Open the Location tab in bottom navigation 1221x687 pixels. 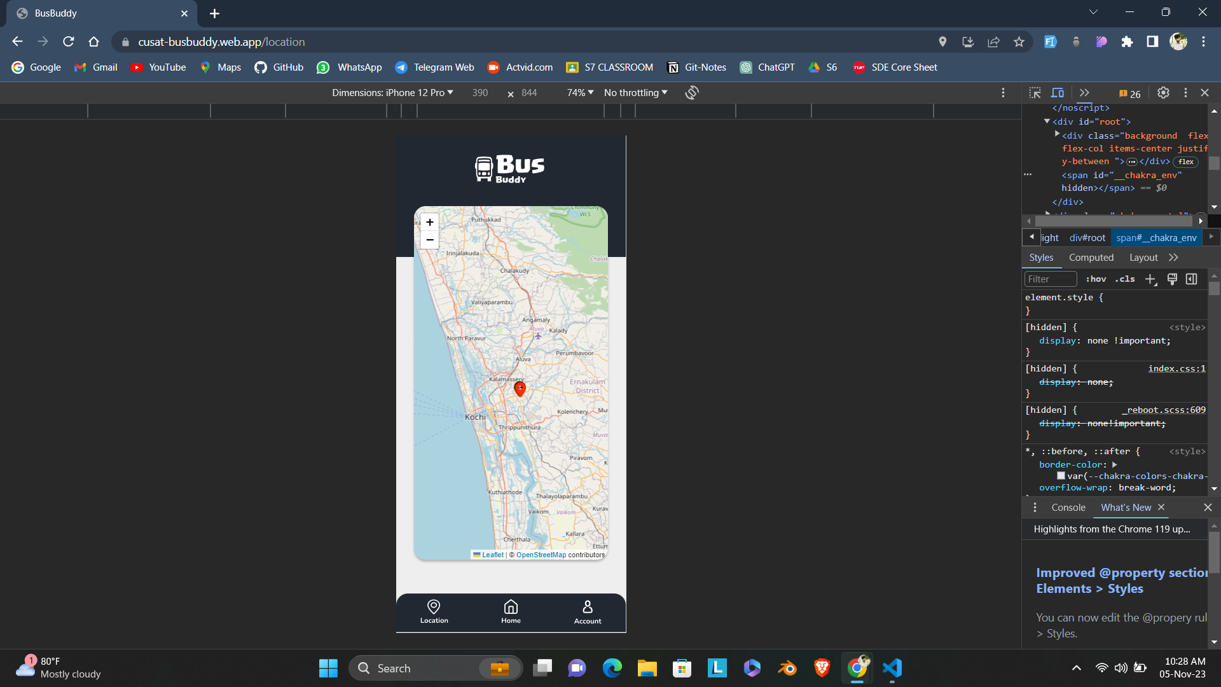(x=434, y=611)
